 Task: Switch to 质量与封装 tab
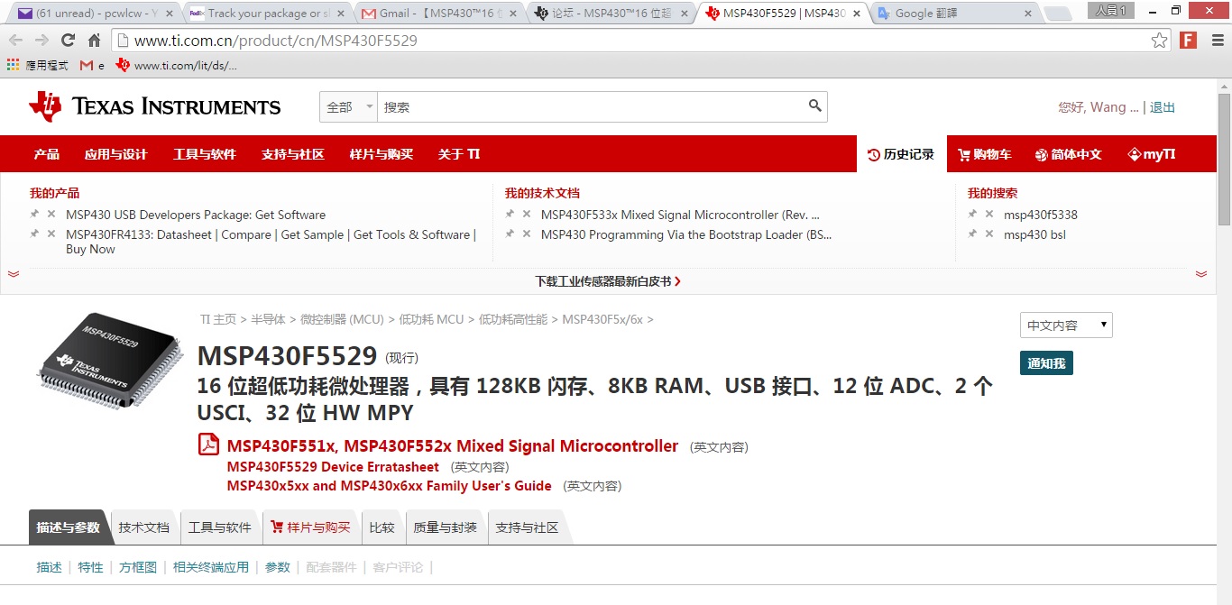446,527
